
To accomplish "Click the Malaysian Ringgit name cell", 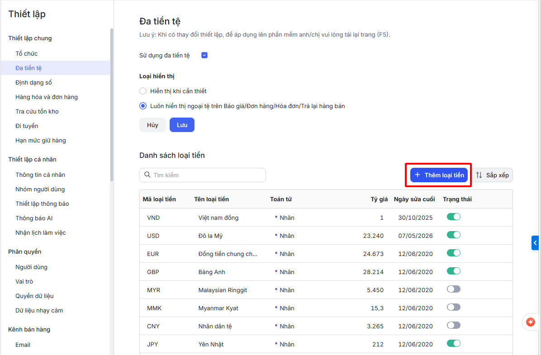I will click(223, 290).
